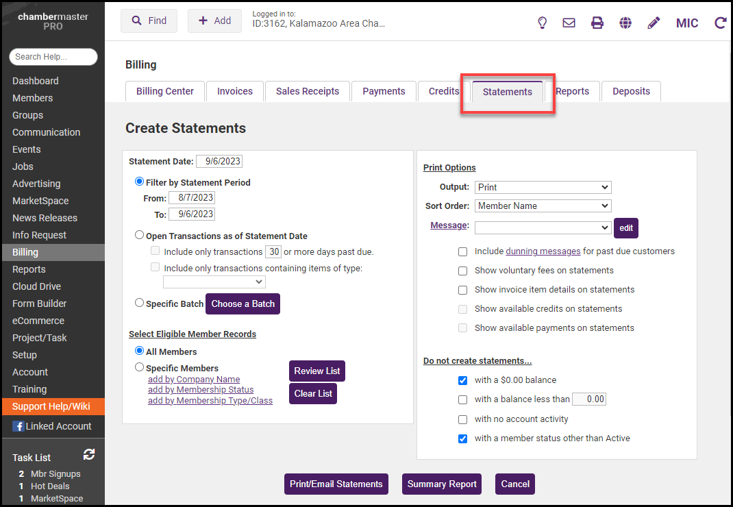This screenshot has height=507, width=733.
Task: Enable Show voluntary fees on statements
Action: coord(463,271)
